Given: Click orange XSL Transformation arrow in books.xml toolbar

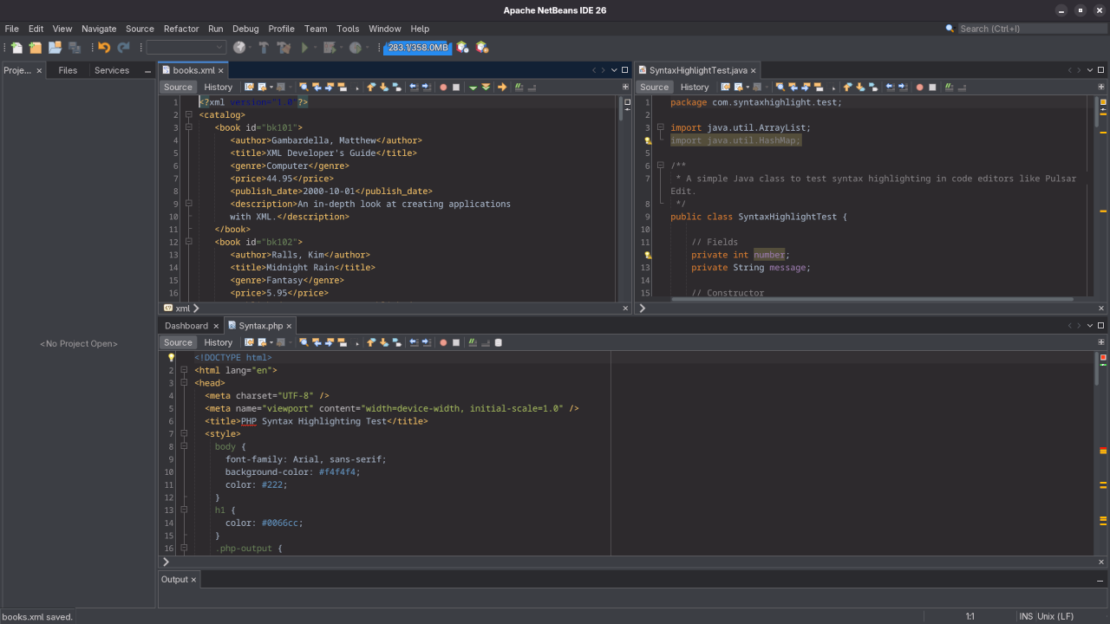Looking at the screenshot, I should click(502, 87).
